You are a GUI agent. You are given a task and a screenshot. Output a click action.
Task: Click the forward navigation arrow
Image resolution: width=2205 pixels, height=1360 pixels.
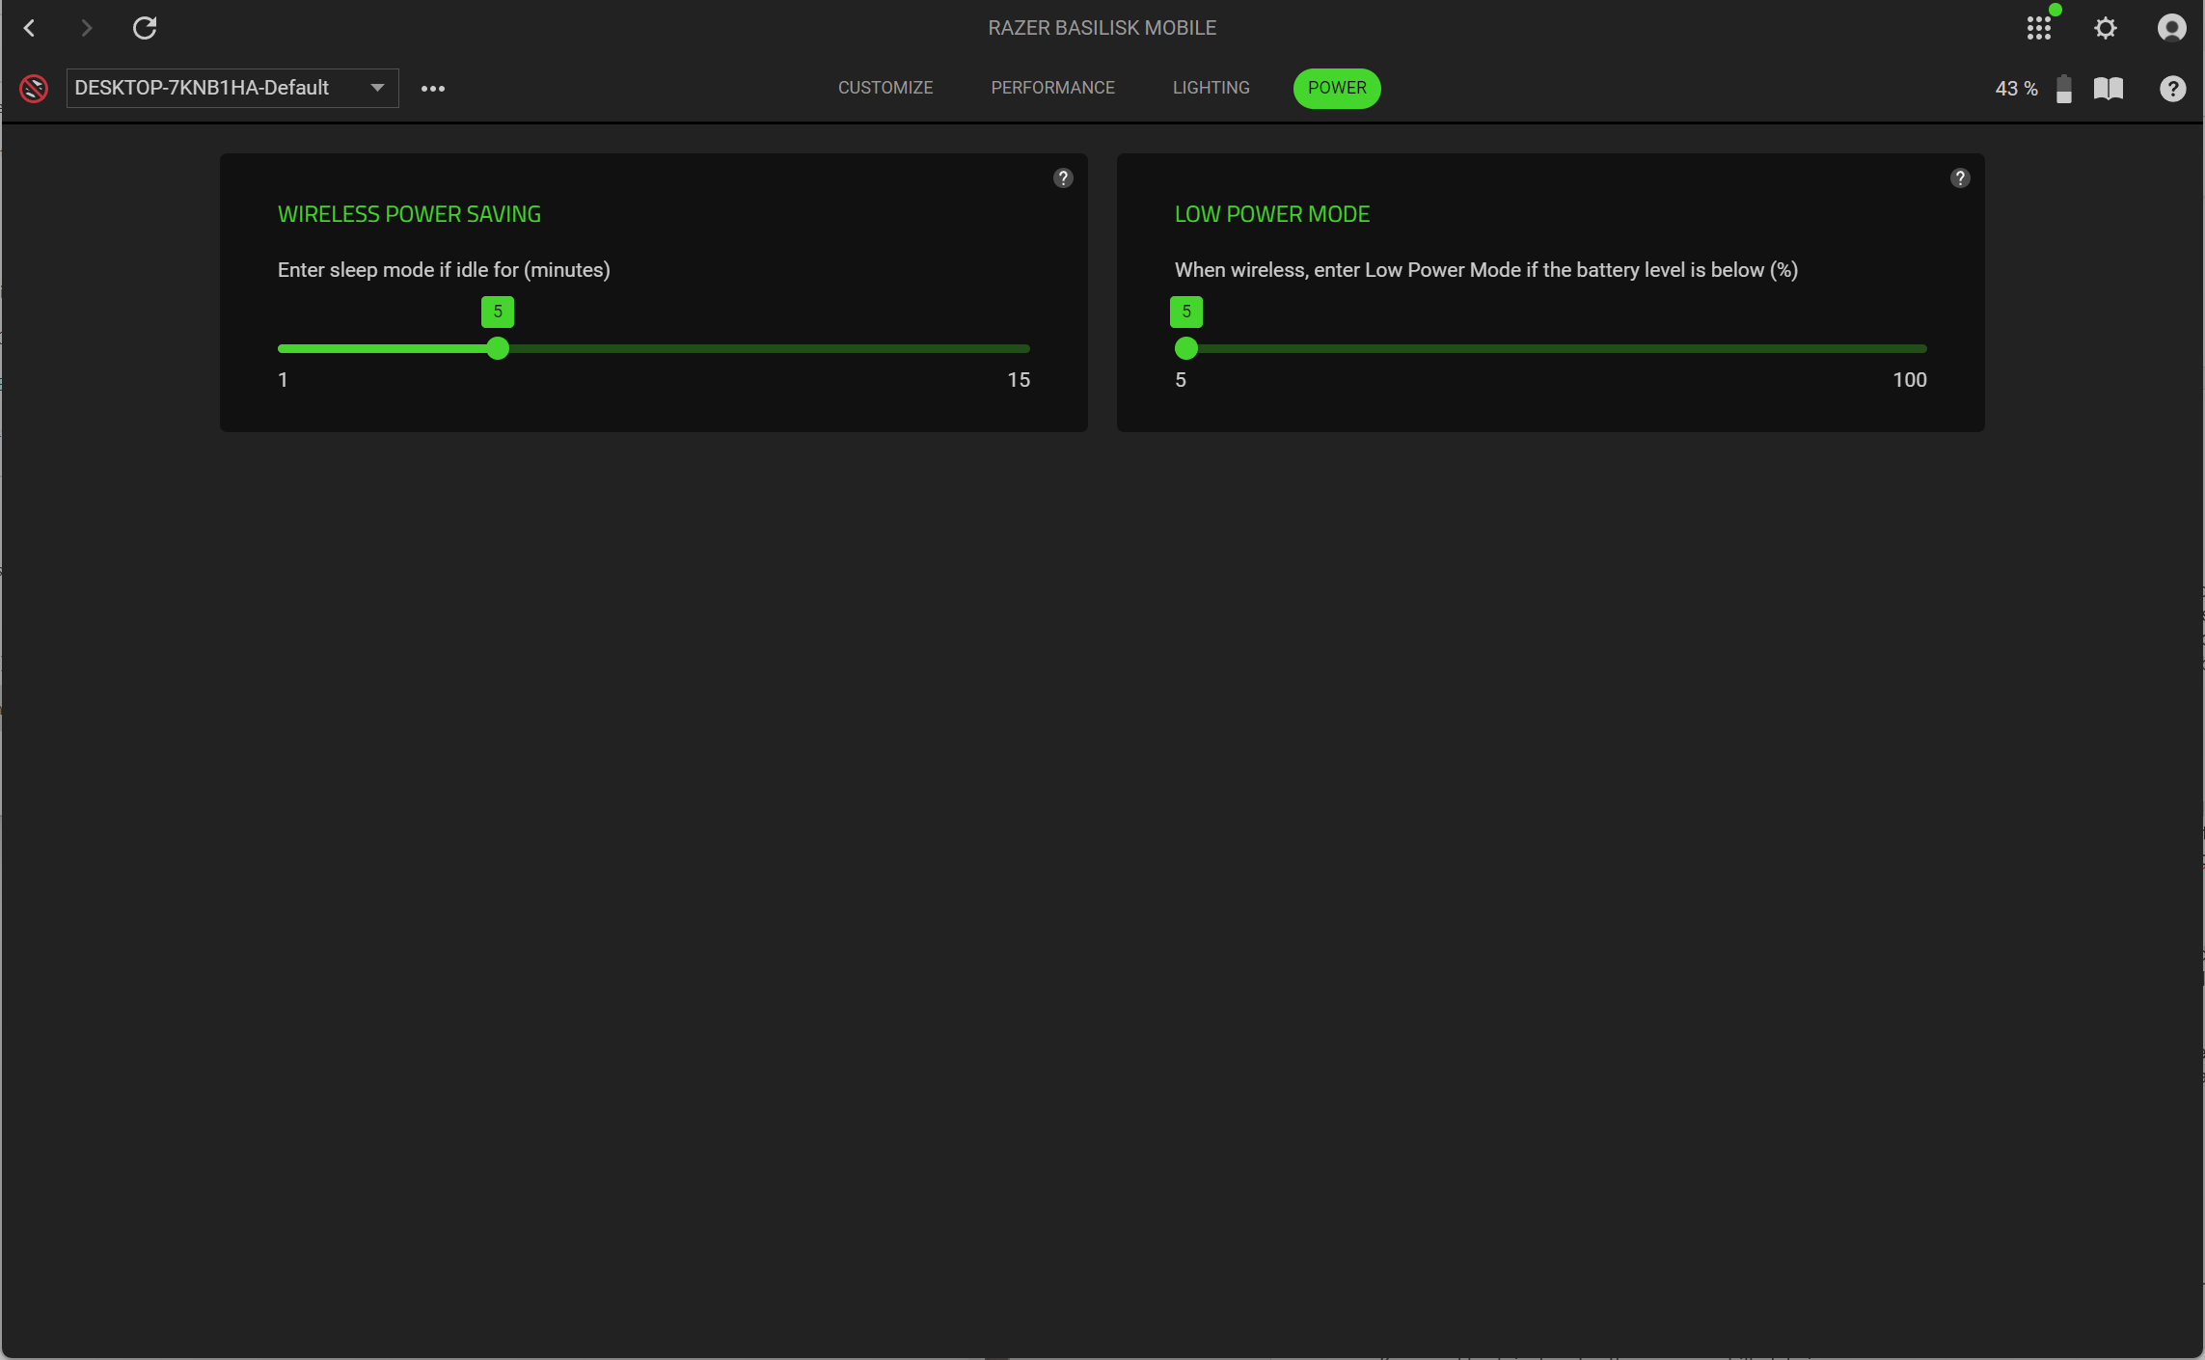point(87,28)
